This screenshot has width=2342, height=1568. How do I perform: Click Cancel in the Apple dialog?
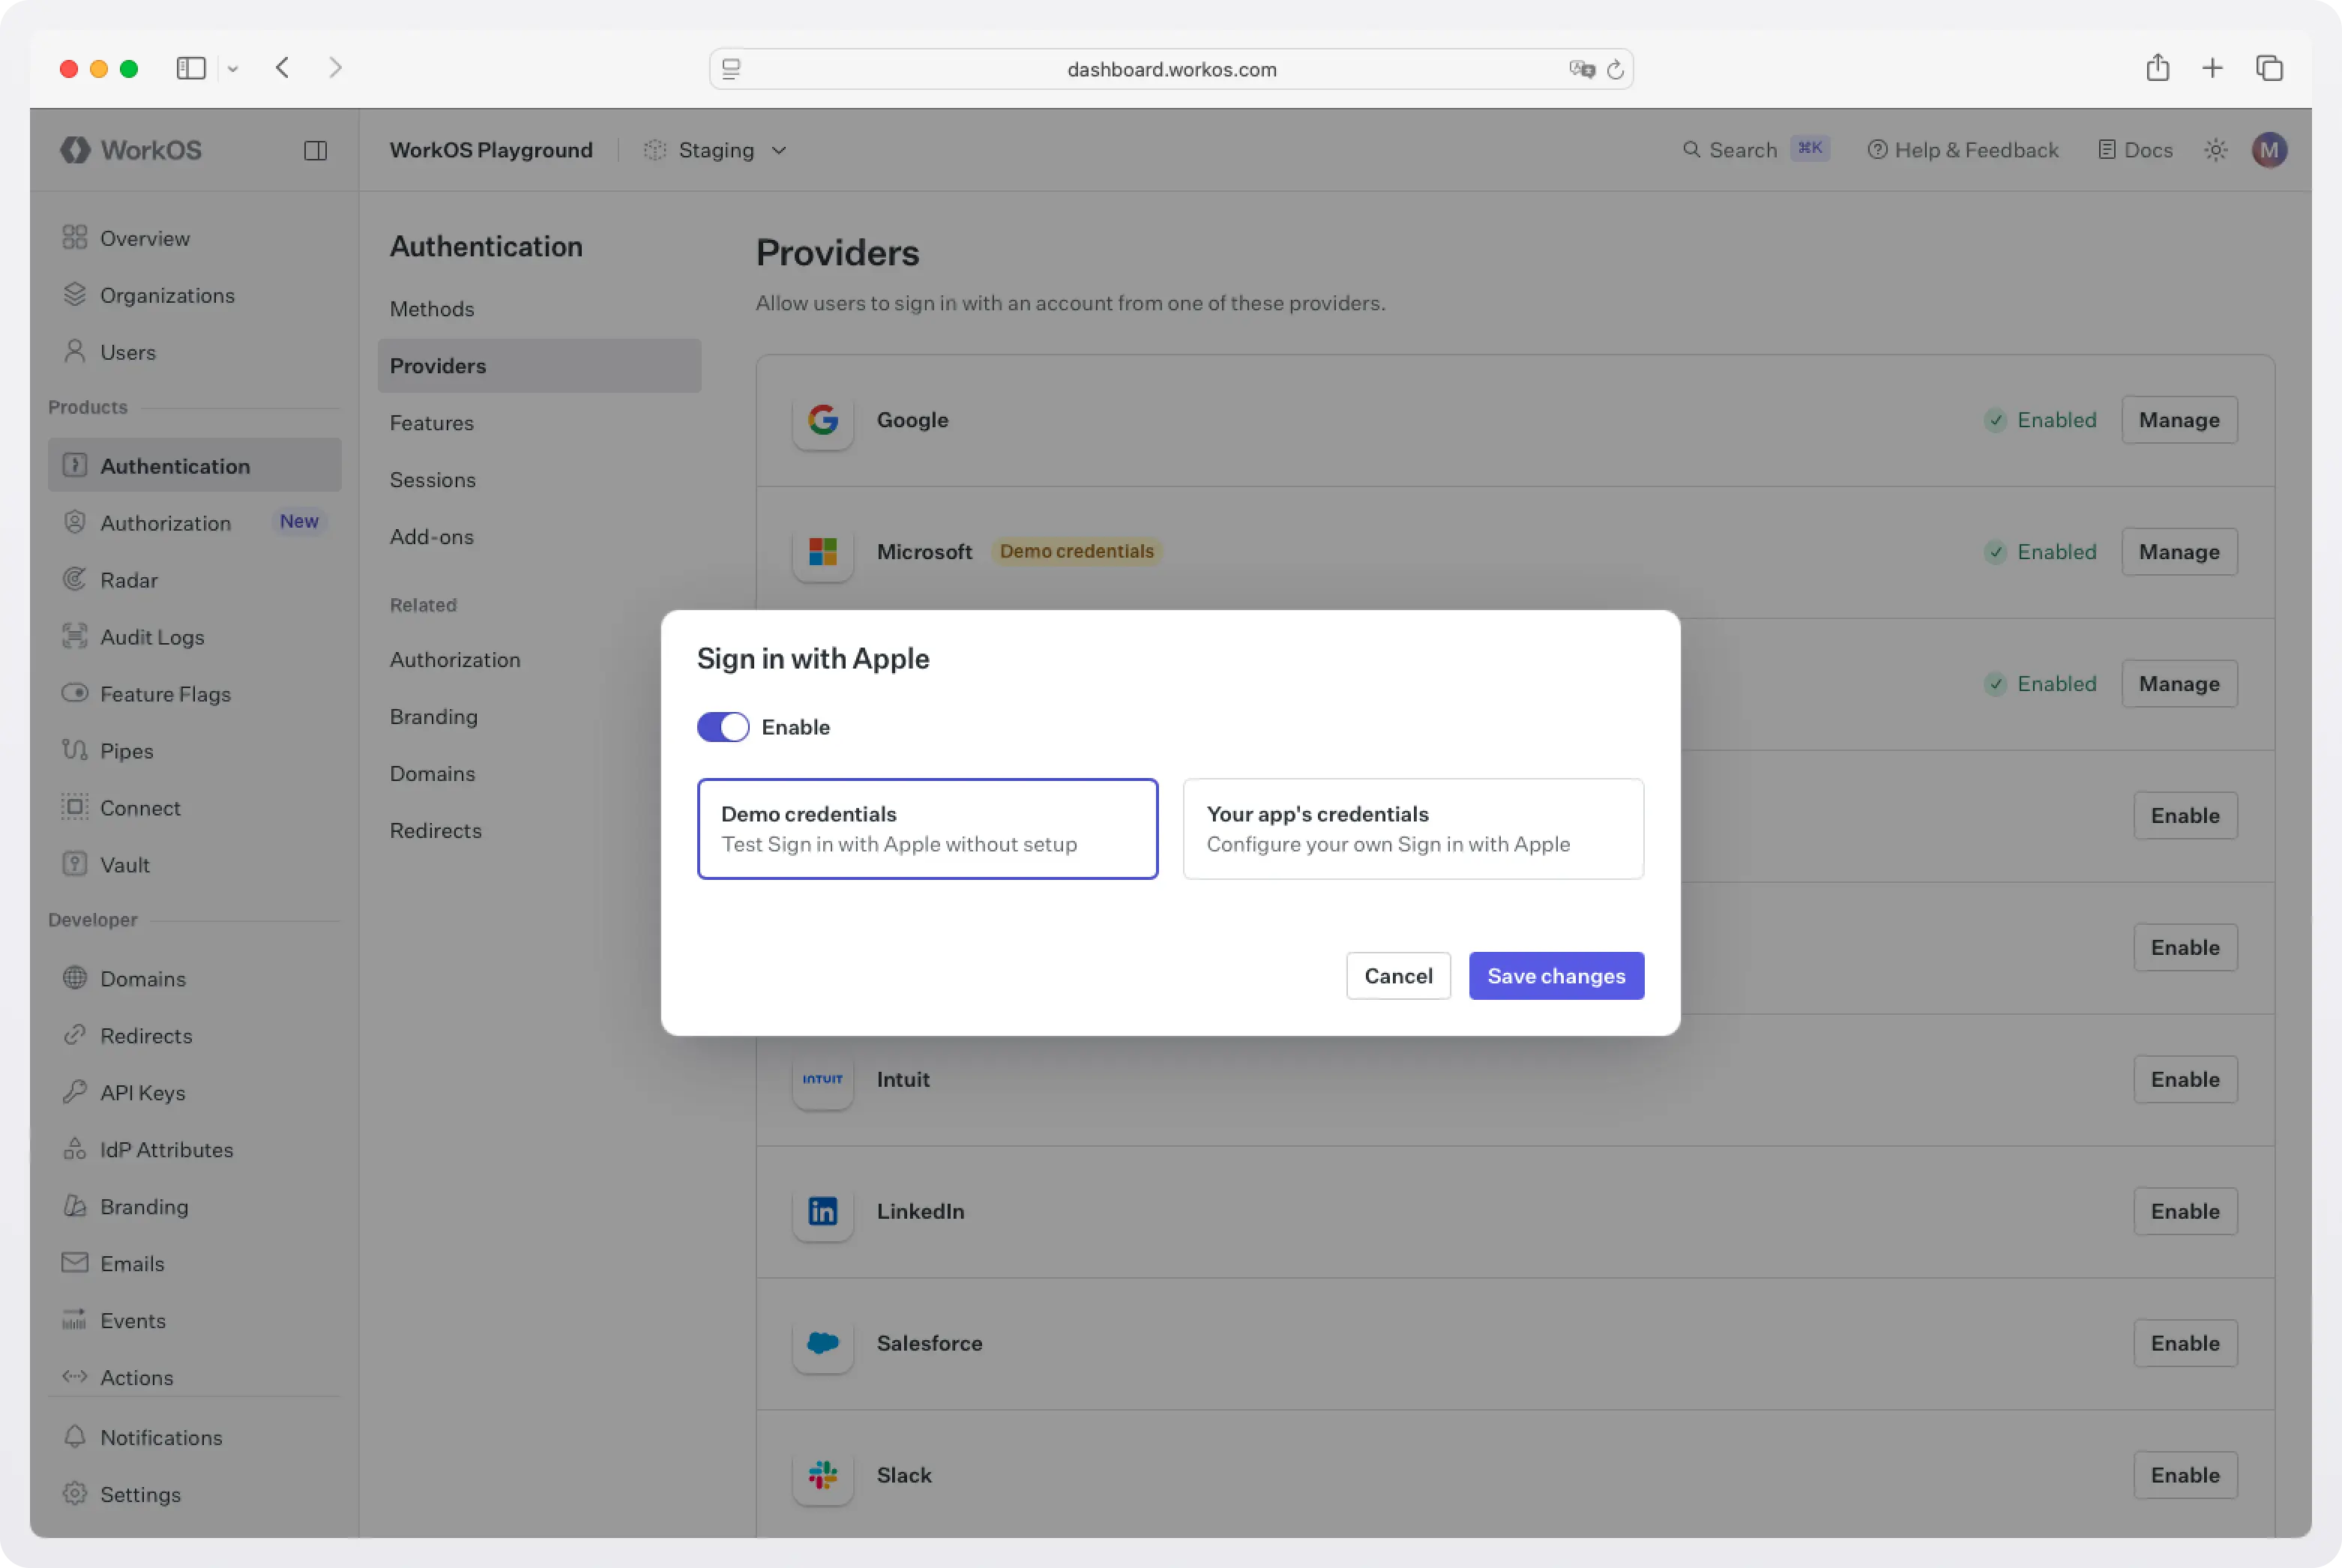[1398, 975]
